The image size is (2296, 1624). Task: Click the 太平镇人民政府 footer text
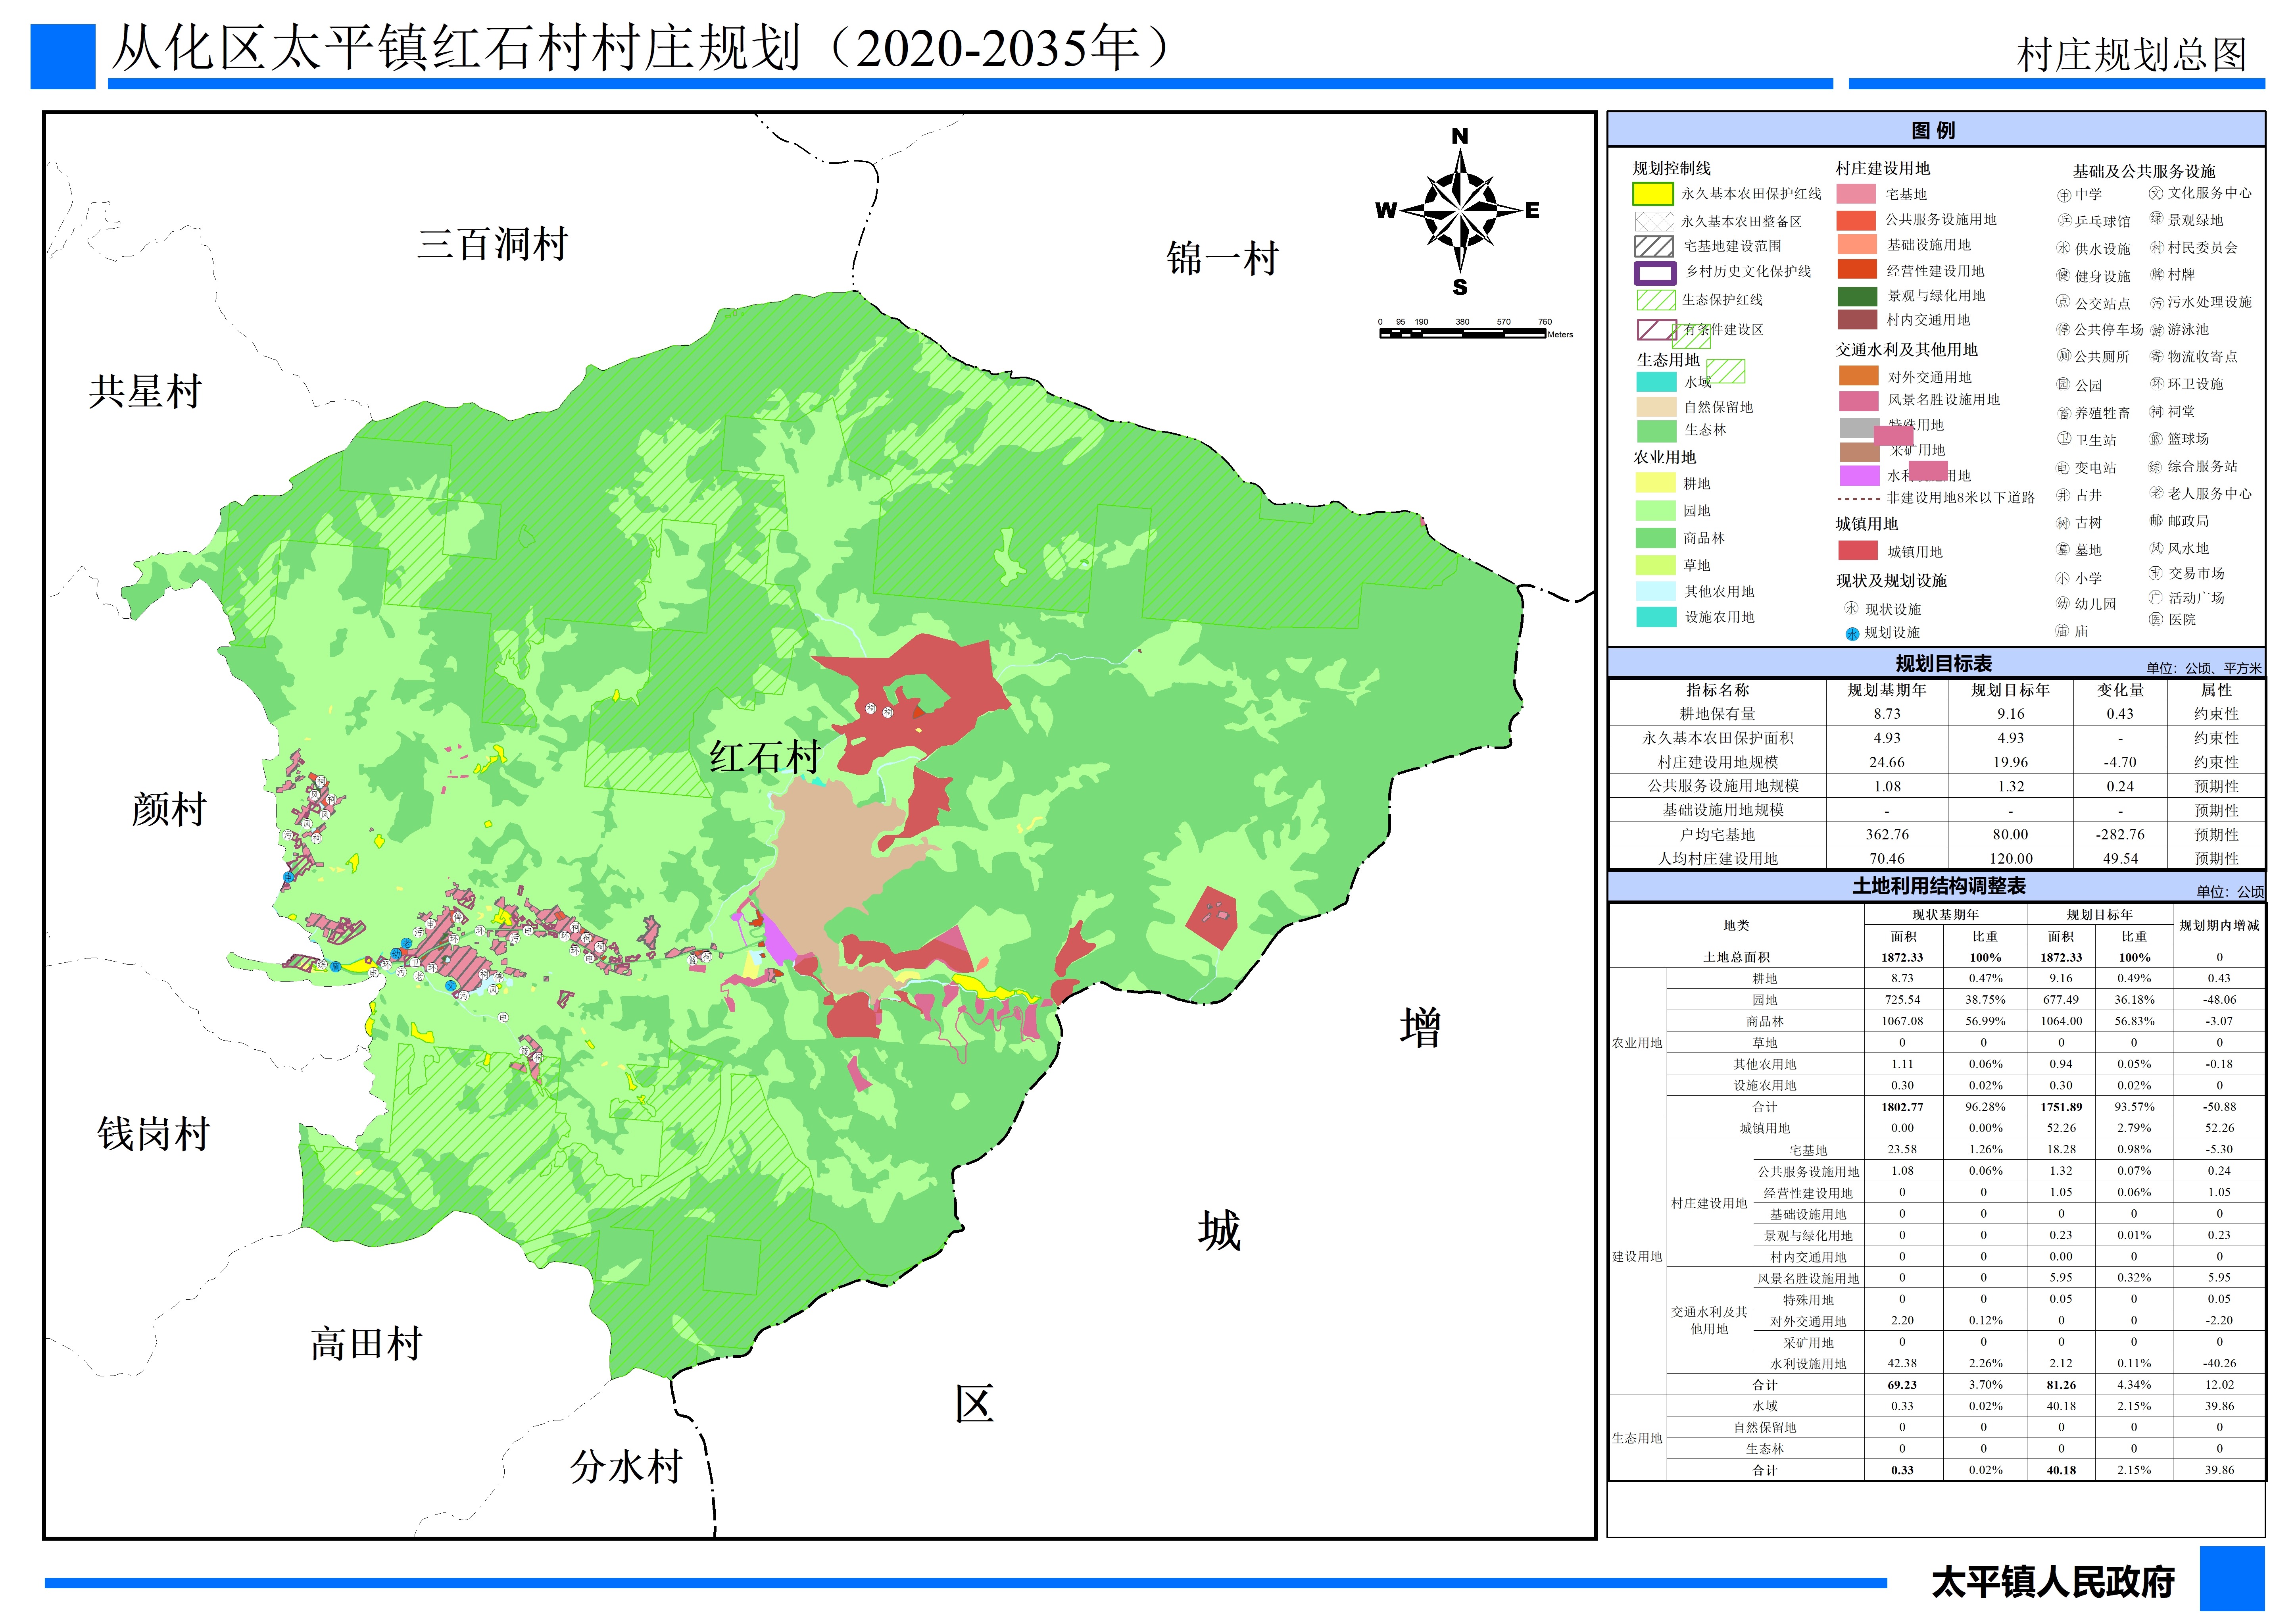(x=2054, y=1582)
